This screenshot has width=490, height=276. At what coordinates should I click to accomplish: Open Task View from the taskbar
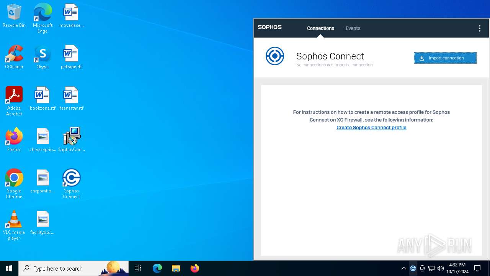point(138,268)
